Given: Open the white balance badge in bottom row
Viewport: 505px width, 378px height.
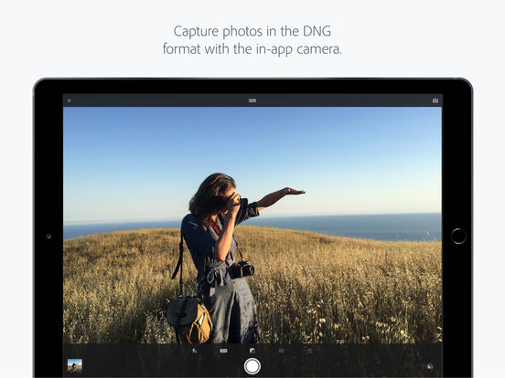Looking at the screenshot, I should [x=223, y=351].
